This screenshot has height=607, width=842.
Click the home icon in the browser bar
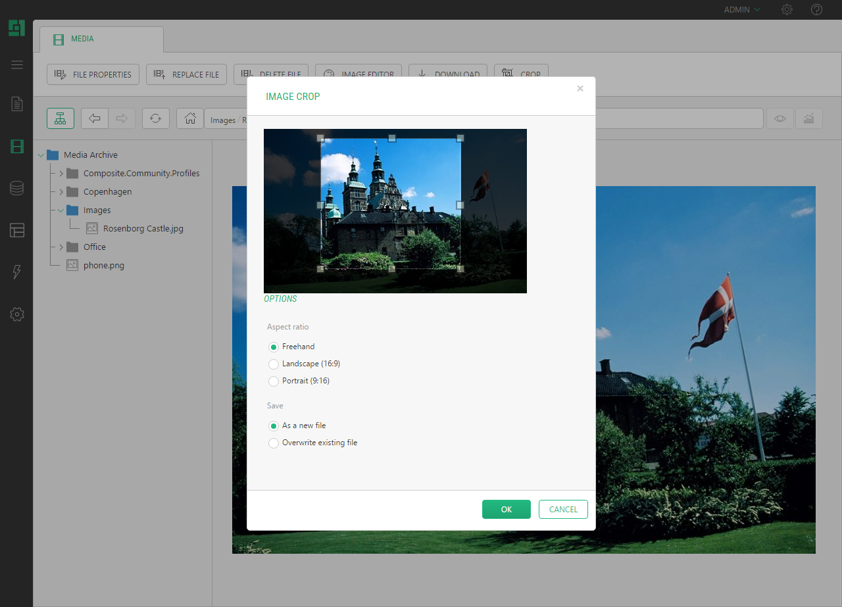190,118
